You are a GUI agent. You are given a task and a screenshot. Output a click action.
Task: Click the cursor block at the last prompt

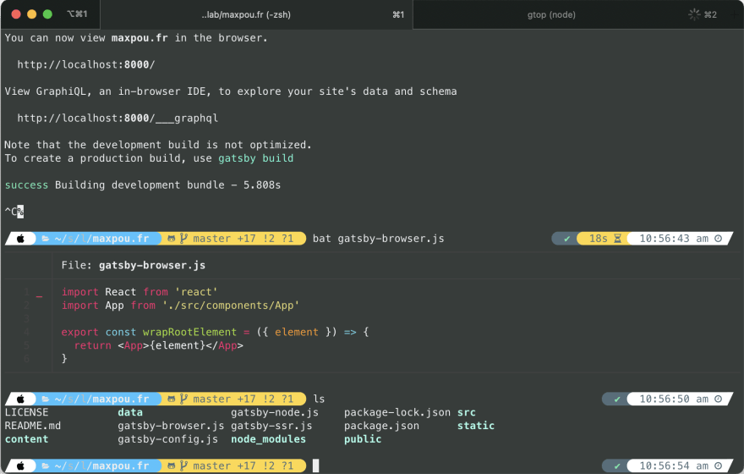(x=316, y=466)
